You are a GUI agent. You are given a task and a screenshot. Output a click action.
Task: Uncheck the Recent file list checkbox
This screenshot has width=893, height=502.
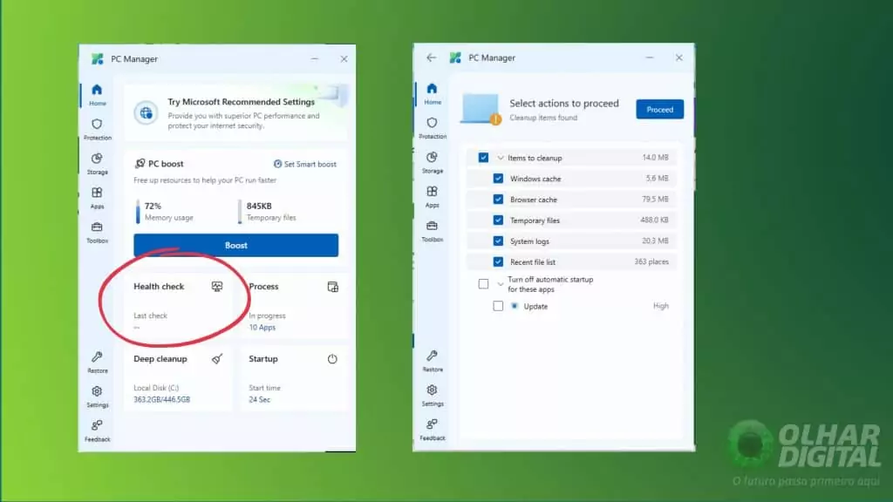498,261
